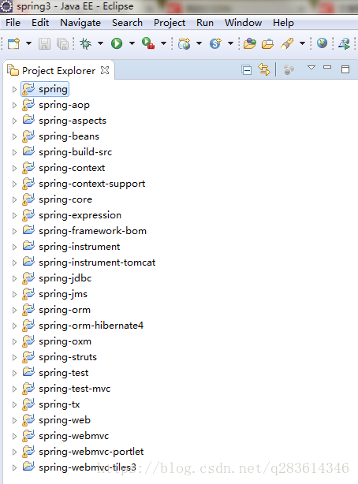Select the spring-orm project
The image size is (358, 484).
point(65,310)
